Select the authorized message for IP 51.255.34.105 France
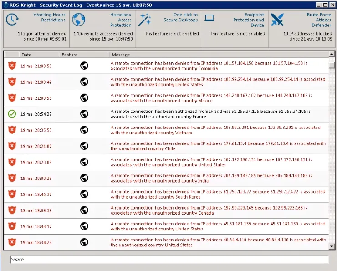 (x=210, y=114)
